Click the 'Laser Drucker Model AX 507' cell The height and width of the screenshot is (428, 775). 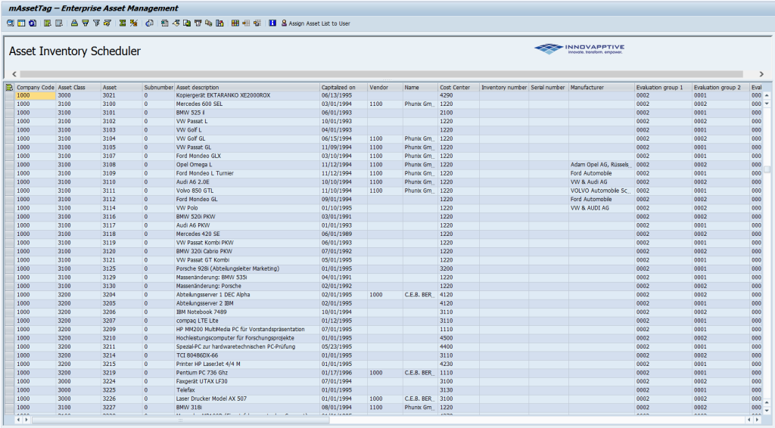click(247, 399)
